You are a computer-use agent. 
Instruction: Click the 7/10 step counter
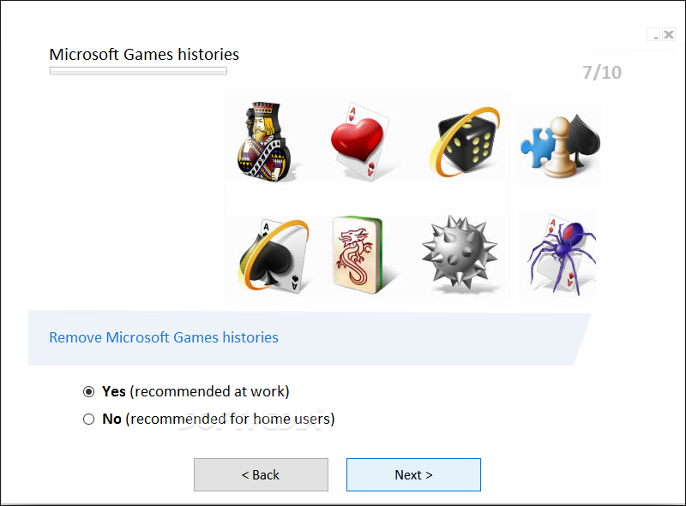coord(602,73)
